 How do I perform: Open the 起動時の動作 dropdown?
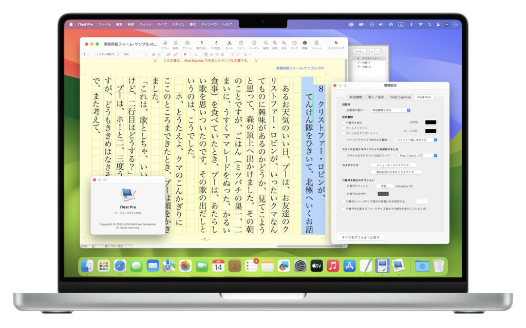390,110
